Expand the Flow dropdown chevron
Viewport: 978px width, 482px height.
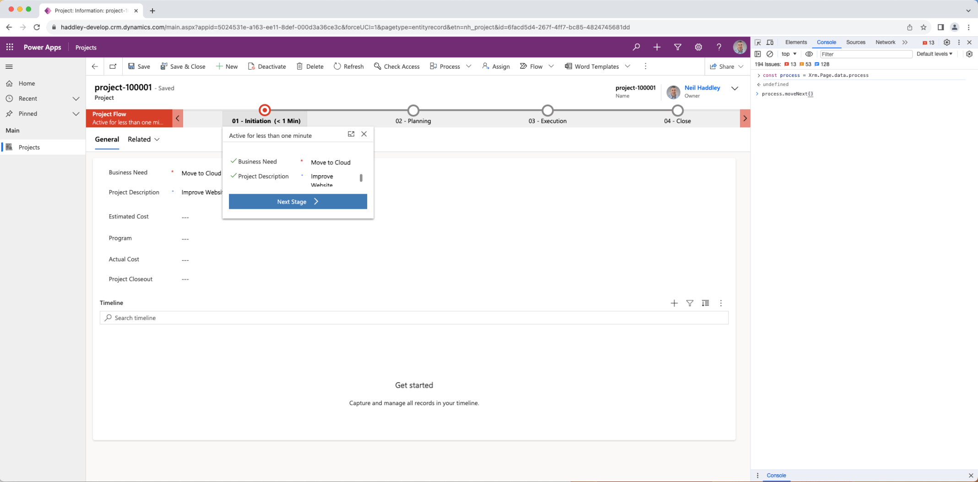pos(551,66)
